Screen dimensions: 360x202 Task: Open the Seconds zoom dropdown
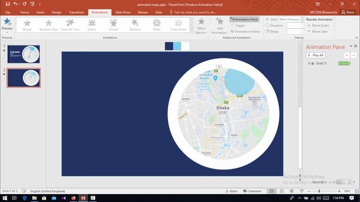point(319,182)
